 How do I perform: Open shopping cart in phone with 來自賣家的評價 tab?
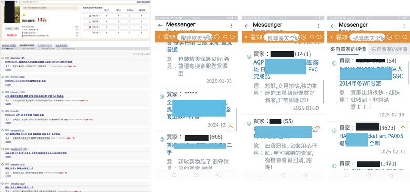coord(397,37)
